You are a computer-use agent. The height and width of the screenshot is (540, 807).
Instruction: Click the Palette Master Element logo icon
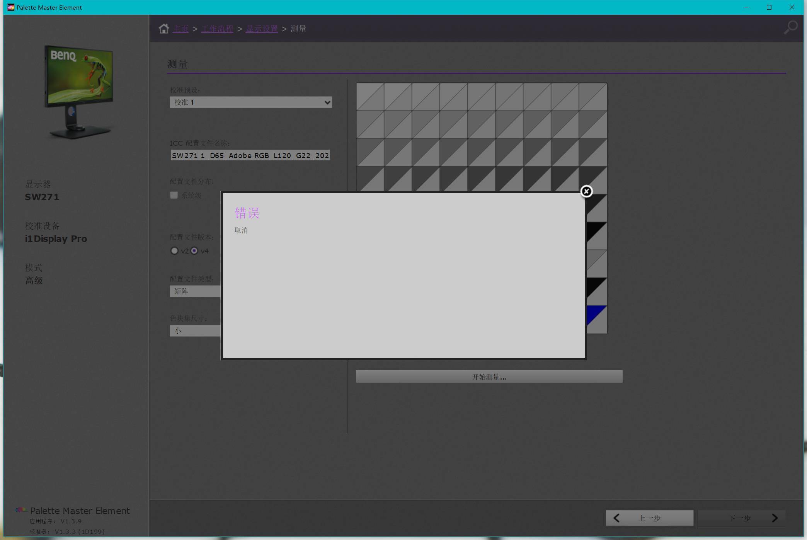(x=21, y=510)
